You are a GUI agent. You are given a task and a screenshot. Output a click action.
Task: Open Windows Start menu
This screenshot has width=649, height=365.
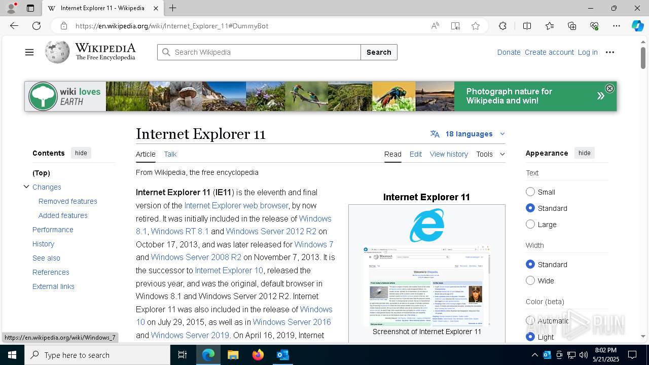pos(12,355)
